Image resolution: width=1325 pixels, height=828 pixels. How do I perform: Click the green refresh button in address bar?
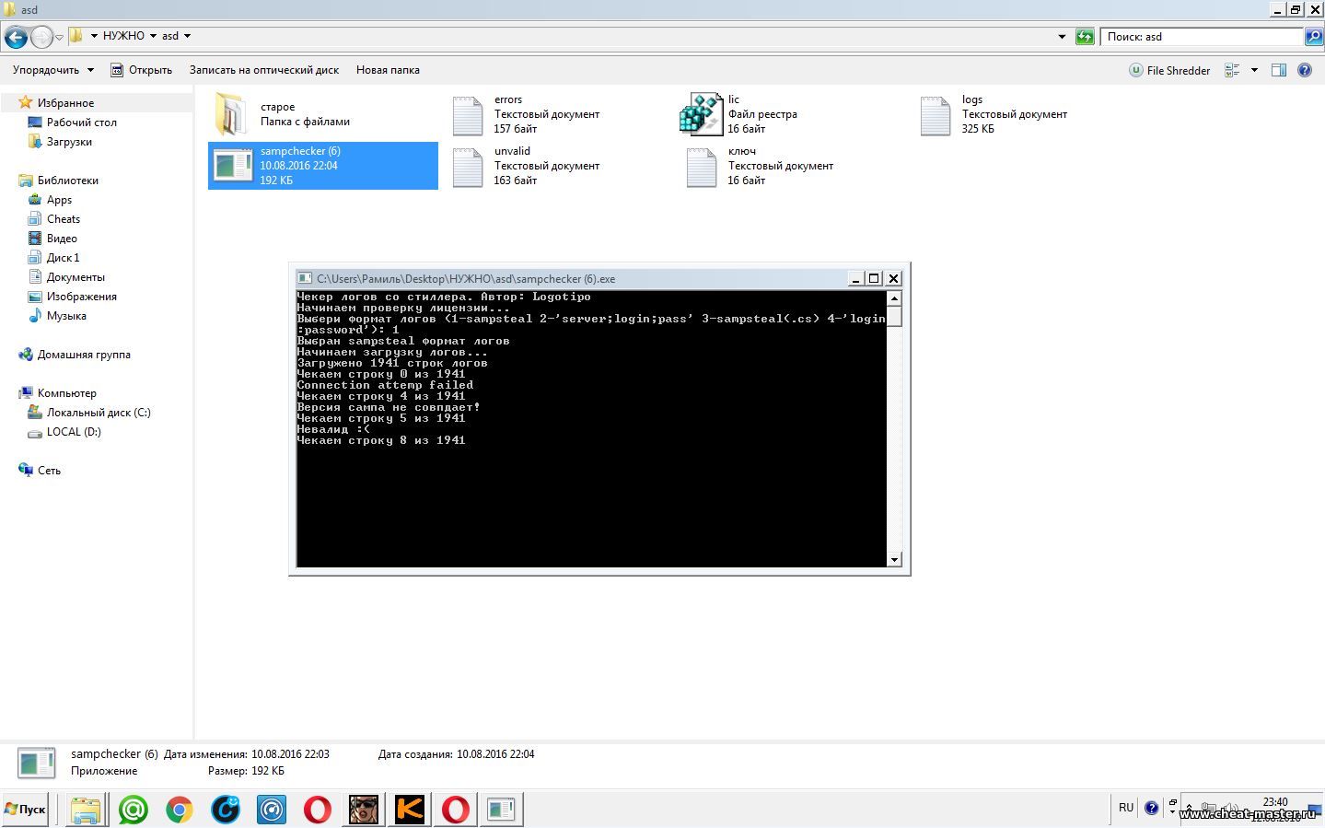tap(1085, 37)
